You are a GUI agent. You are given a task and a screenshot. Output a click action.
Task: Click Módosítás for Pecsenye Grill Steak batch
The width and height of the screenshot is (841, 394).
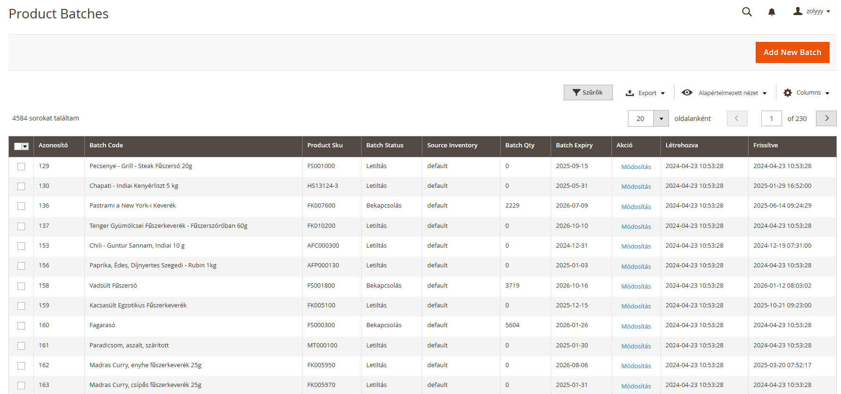[x=636, y=167]
